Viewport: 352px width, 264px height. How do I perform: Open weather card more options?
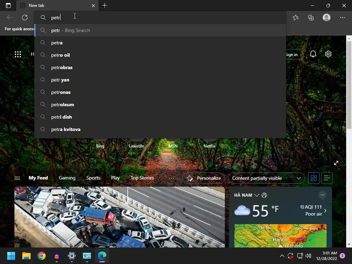(x=322, y=195)
